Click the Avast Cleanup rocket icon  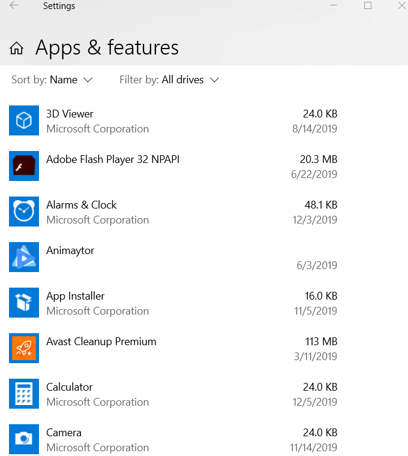pyautogui.click(x=24, y=348)
